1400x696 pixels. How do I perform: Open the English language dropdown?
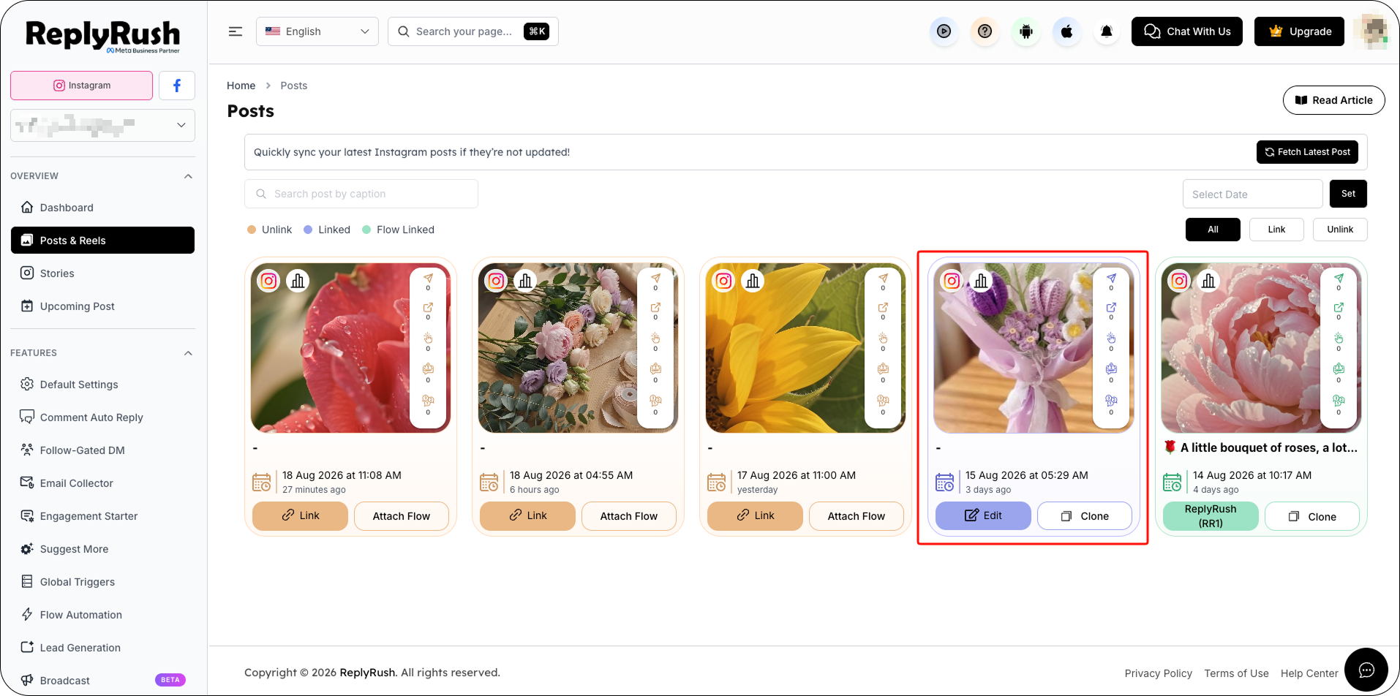(317, 31)
